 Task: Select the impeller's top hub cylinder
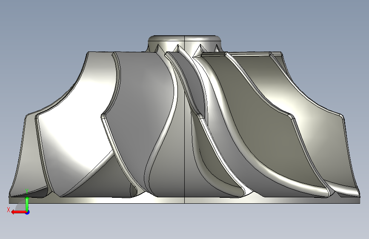(x=185, y=43)
